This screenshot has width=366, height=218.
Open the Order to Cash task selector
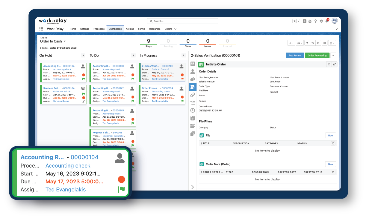[53, 41]
